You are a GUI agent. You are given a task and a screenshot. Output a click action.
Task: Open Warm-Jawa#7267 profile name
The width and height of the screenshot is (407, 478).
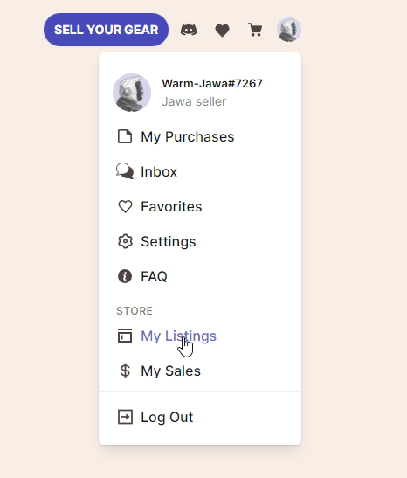212,84
